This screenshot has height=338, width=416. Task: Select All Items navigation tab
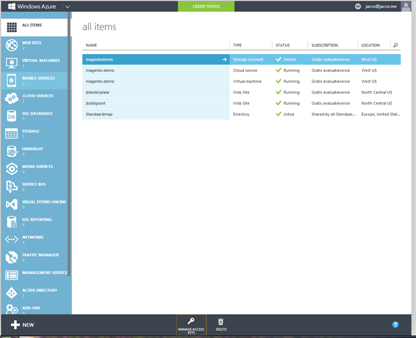[34, 27]
